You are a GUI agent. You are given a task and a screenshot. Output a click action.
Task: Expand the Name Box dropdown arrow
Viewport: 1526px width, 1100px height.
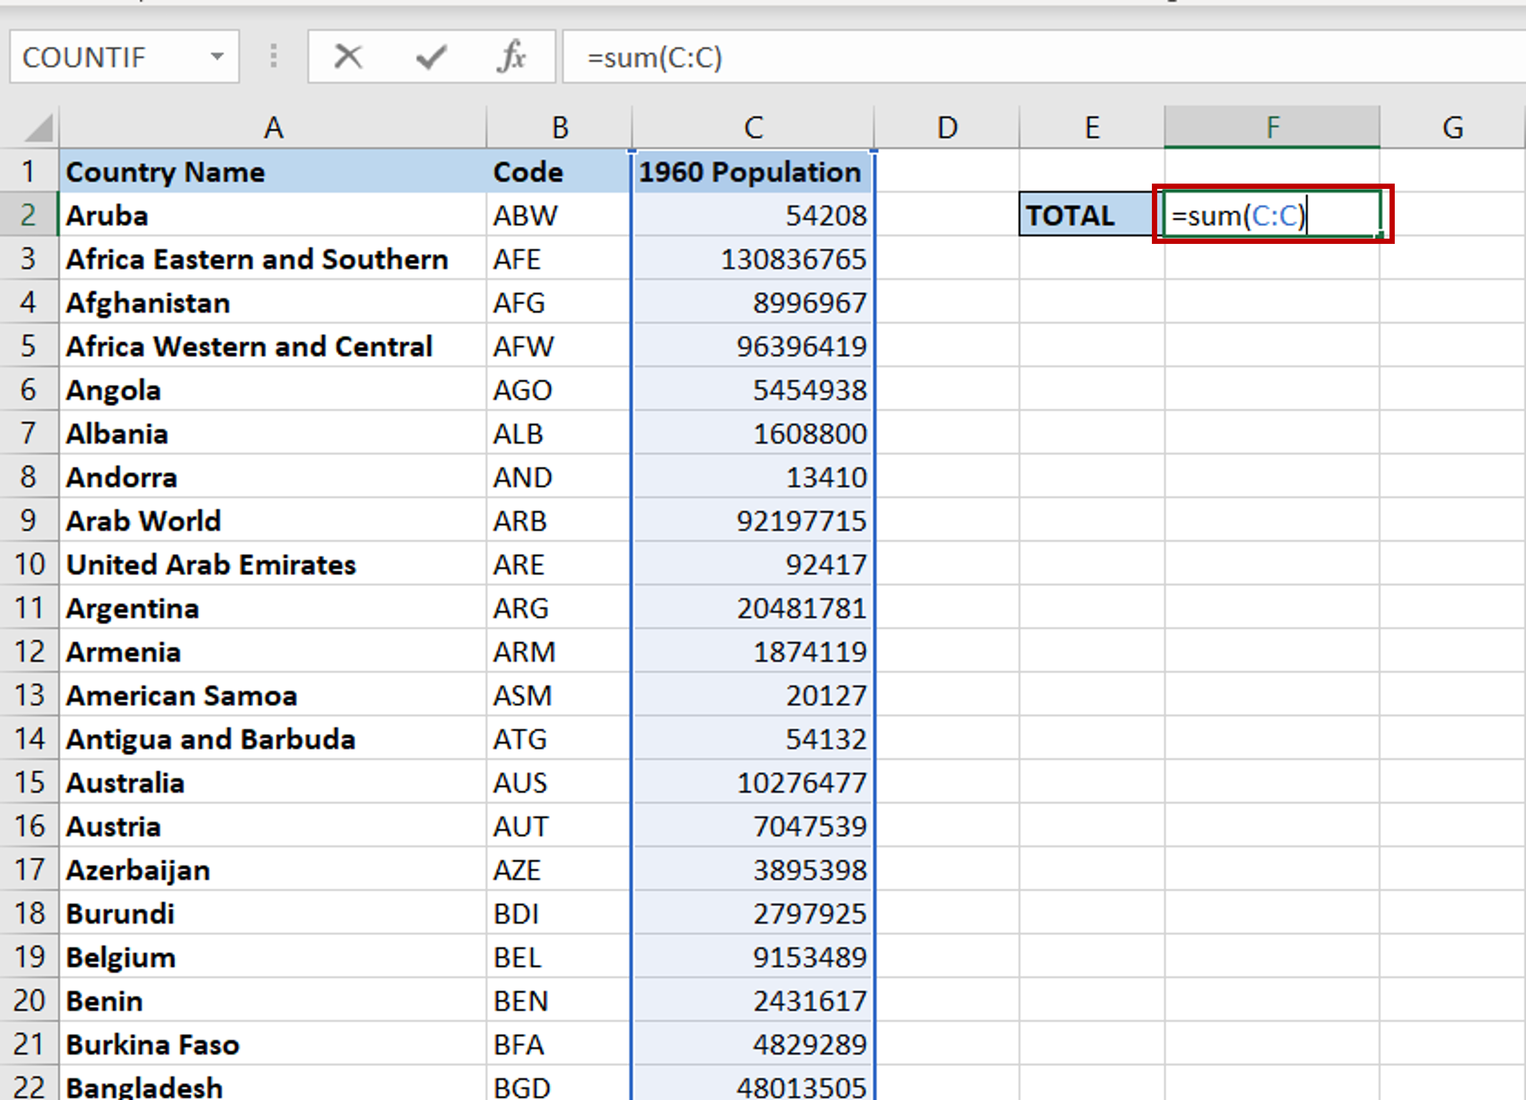(216, 57)
